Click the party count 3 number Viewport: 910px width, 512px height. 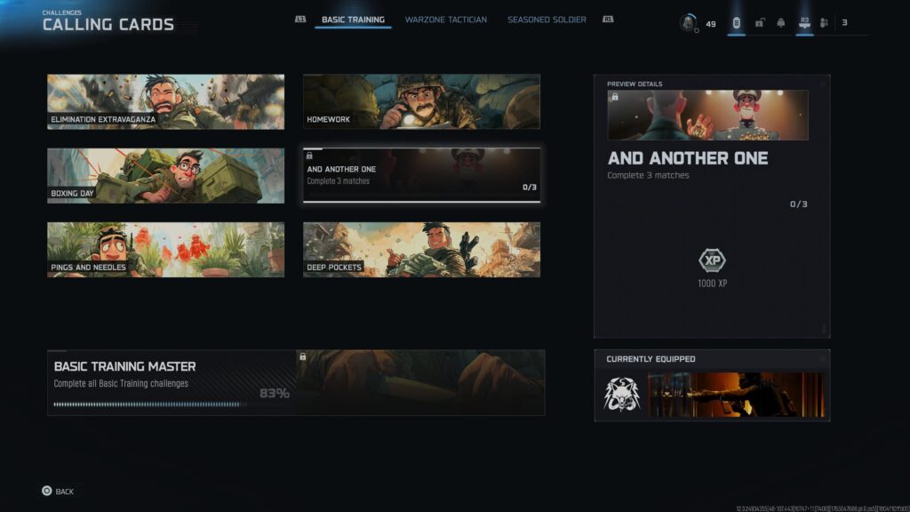pos(844,22)
